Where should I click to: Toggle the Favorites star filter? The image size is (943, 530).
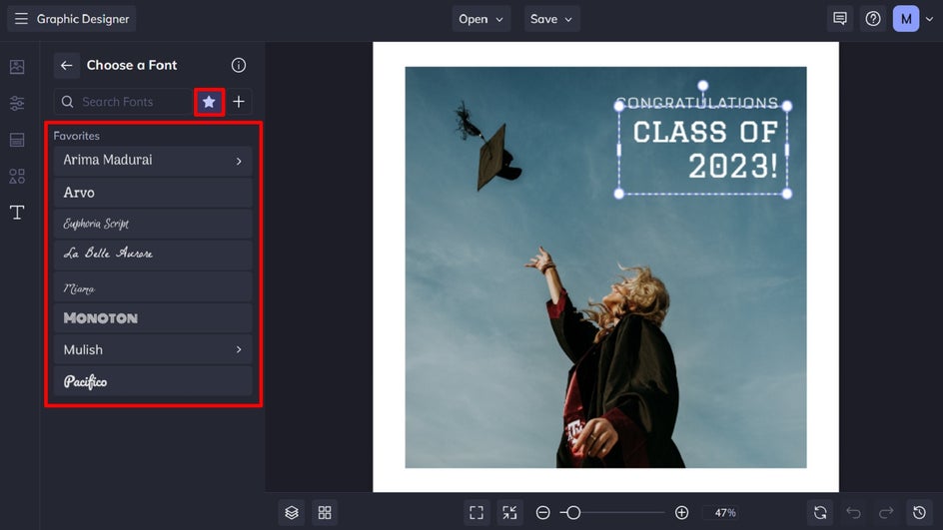point(209,102)
